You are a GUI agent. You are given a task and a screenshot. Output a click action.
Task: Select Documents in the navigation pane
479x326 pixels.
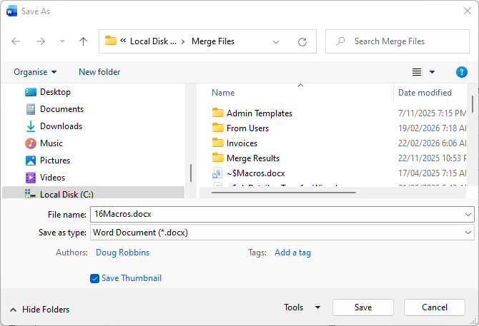pos(61,109)
